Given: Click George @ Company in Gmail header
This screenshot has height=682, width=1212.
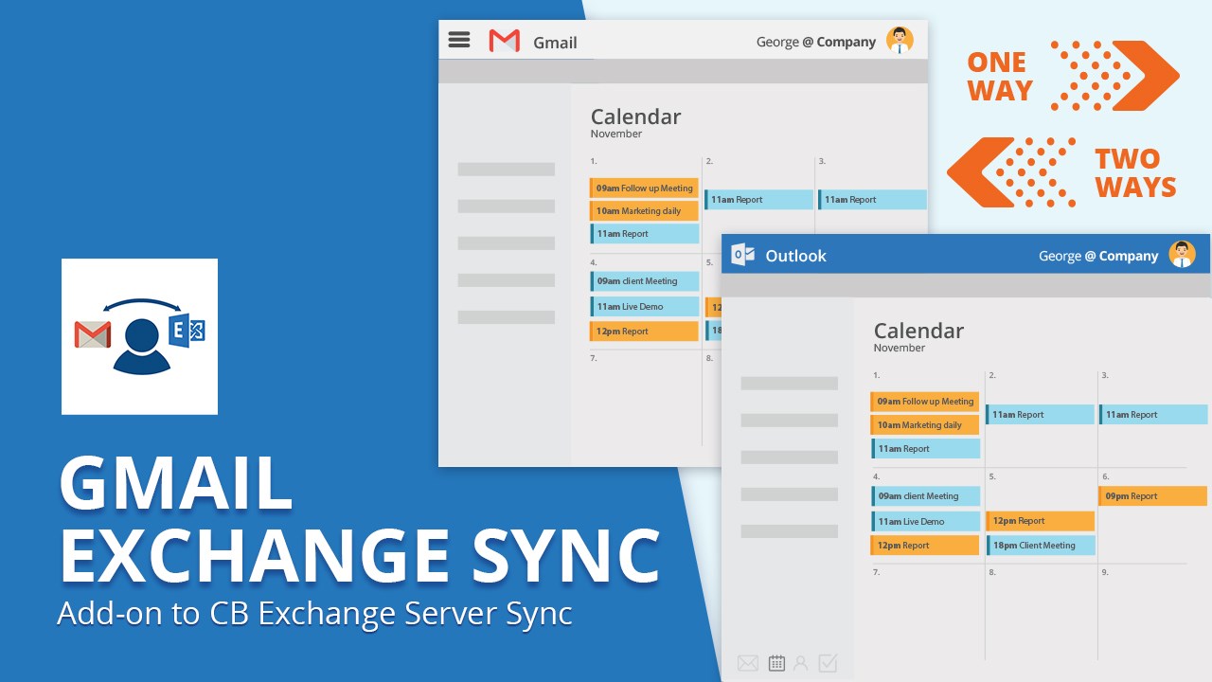Looking at the screenshot, I should [x=816, y=42].
